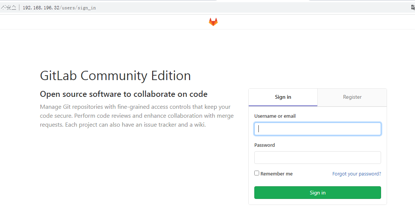
Task: Open the browser translate page icon
Action: click(x=413, y=8)
